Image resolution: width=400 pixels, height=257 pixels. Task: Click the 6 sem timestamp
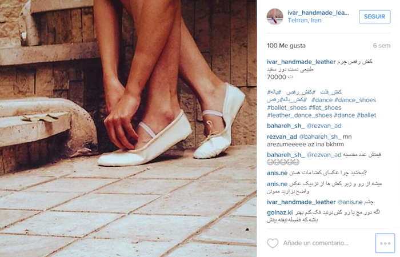381,46
